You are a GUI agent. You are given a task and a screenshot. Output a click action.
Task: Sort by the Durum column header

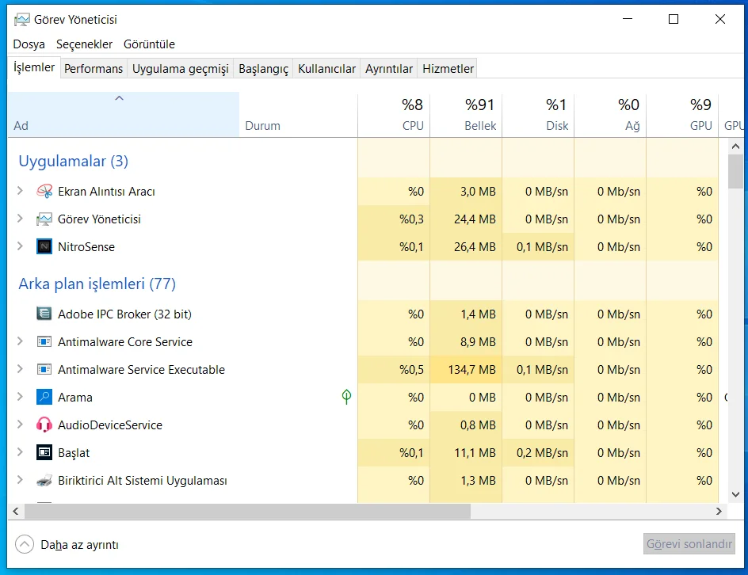[298, 114]
